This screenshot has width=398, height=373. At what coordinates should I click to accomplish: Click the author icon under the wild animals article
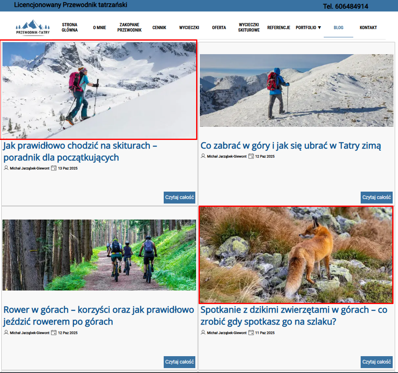tap(203, 332)
